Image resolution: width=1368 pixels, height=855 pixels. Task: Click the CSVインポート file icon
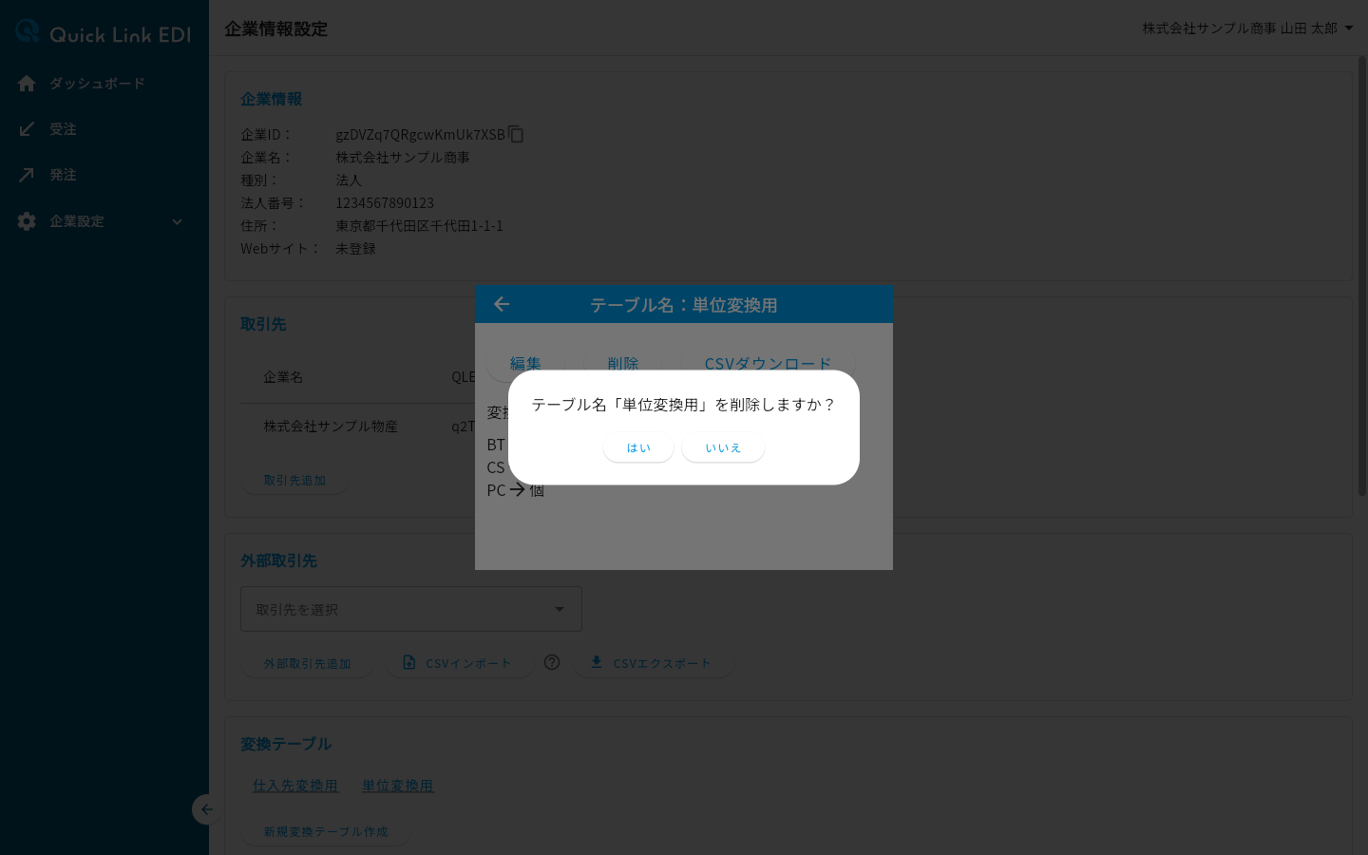tap(409, 662)
